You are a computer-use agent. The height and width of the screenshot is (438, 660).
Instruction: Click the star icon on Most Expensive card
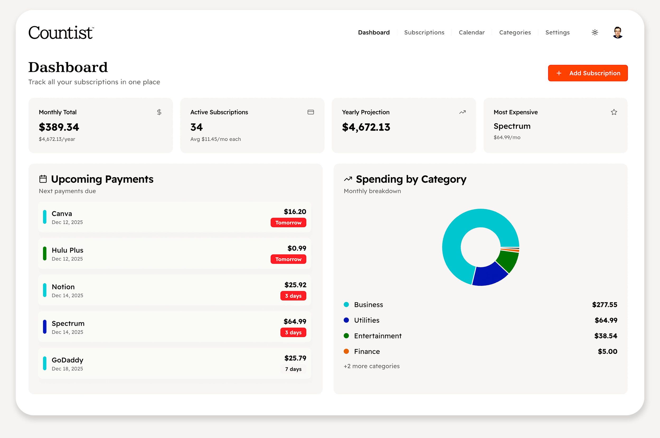pyautogui.click(x=614, y=112)
